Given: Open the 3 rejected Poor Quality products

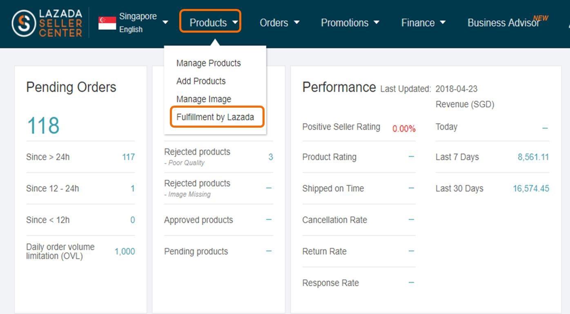Looking at the screenshot, I should [x=270, y=157].
